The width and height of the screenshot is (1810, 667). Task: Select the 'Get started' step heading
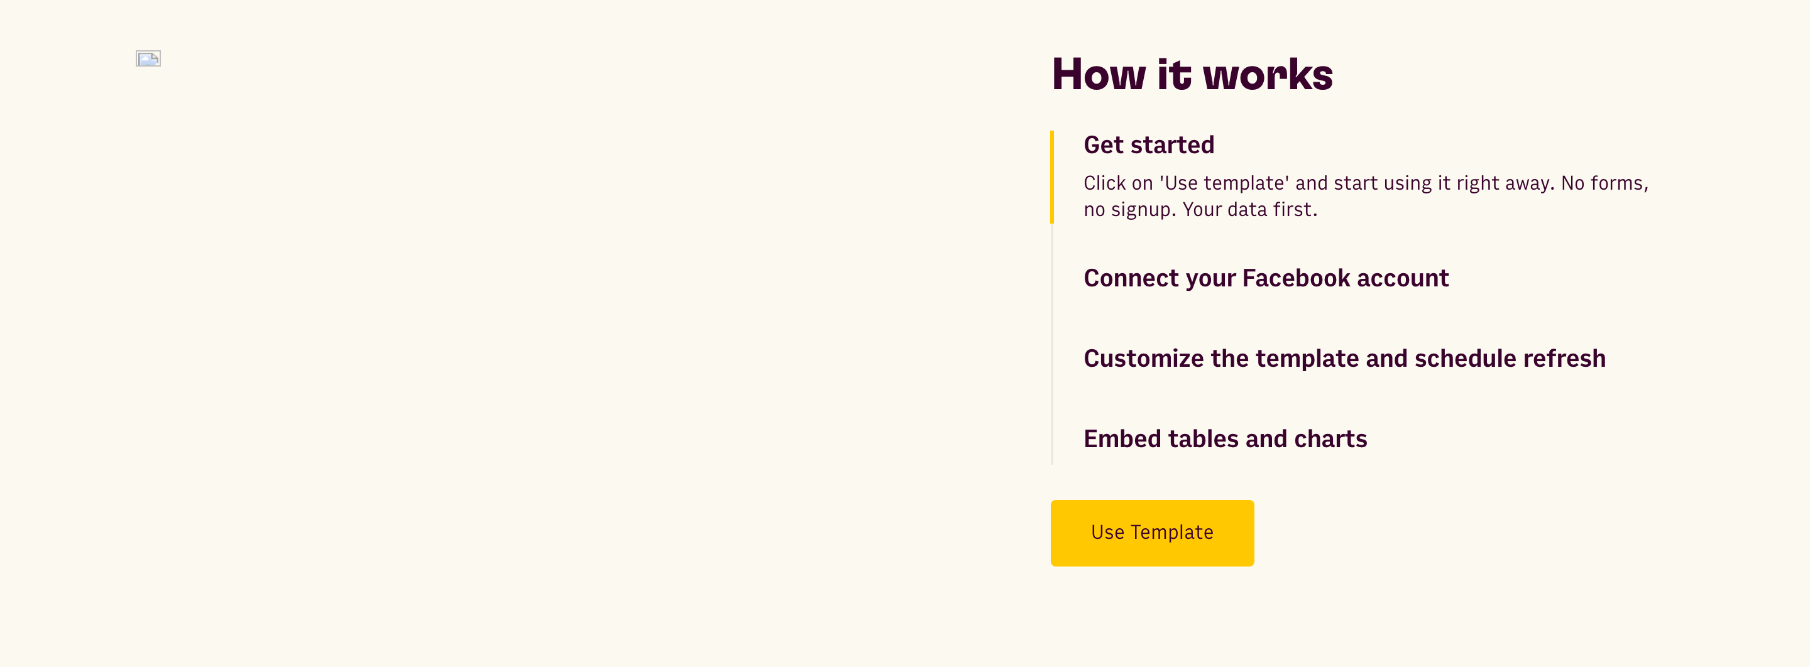pos(1149,144)
